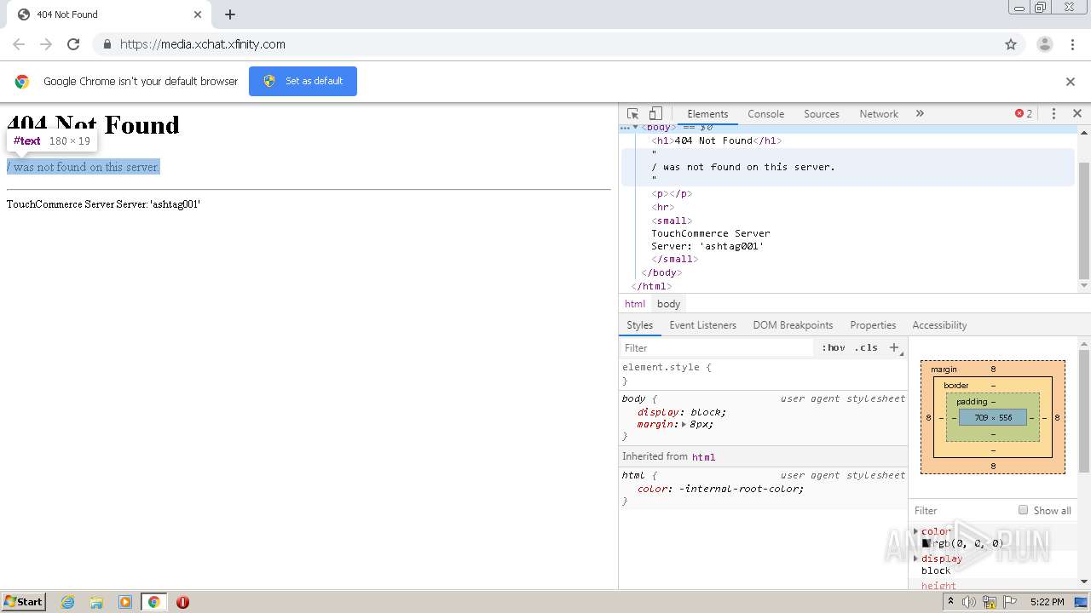
Task: Close the 404 Not Found tab
Action: (198, 14)
